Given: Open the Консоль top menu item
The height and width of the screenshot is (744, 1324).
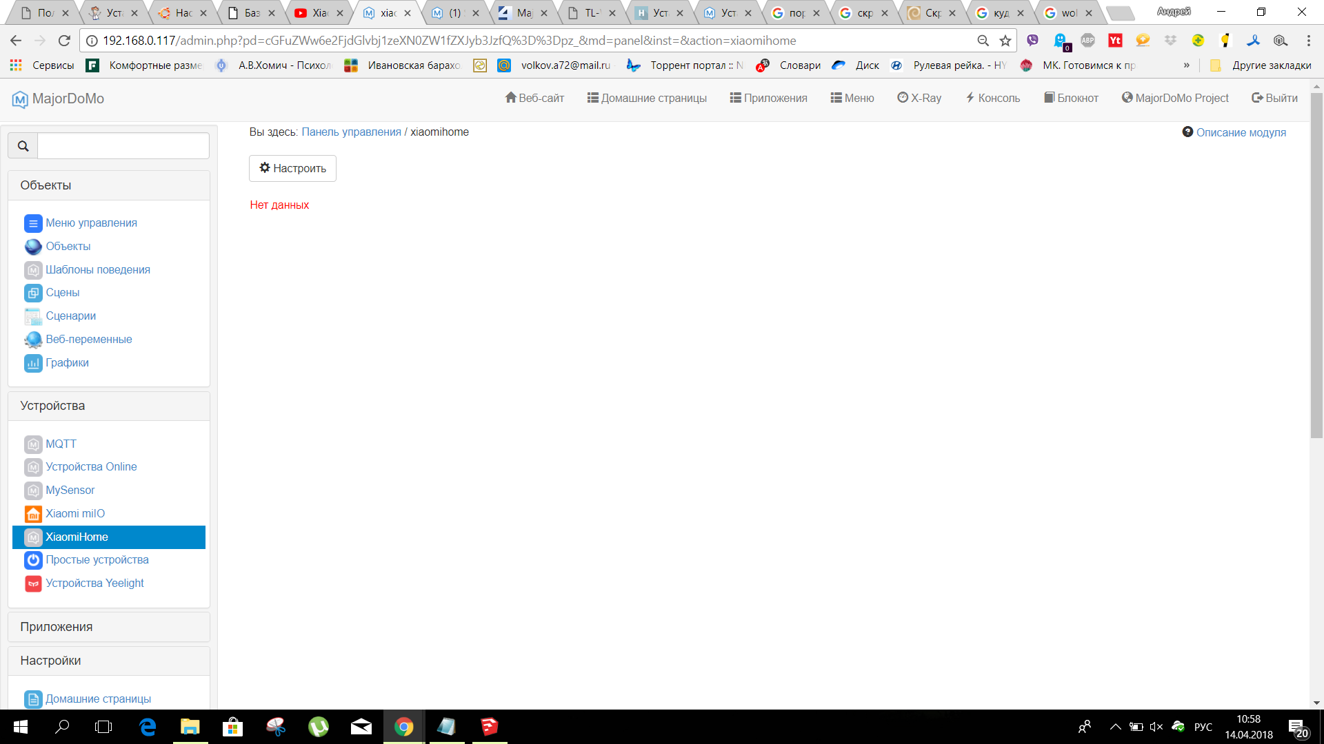Looking at the screenshot, I should 992,98.
